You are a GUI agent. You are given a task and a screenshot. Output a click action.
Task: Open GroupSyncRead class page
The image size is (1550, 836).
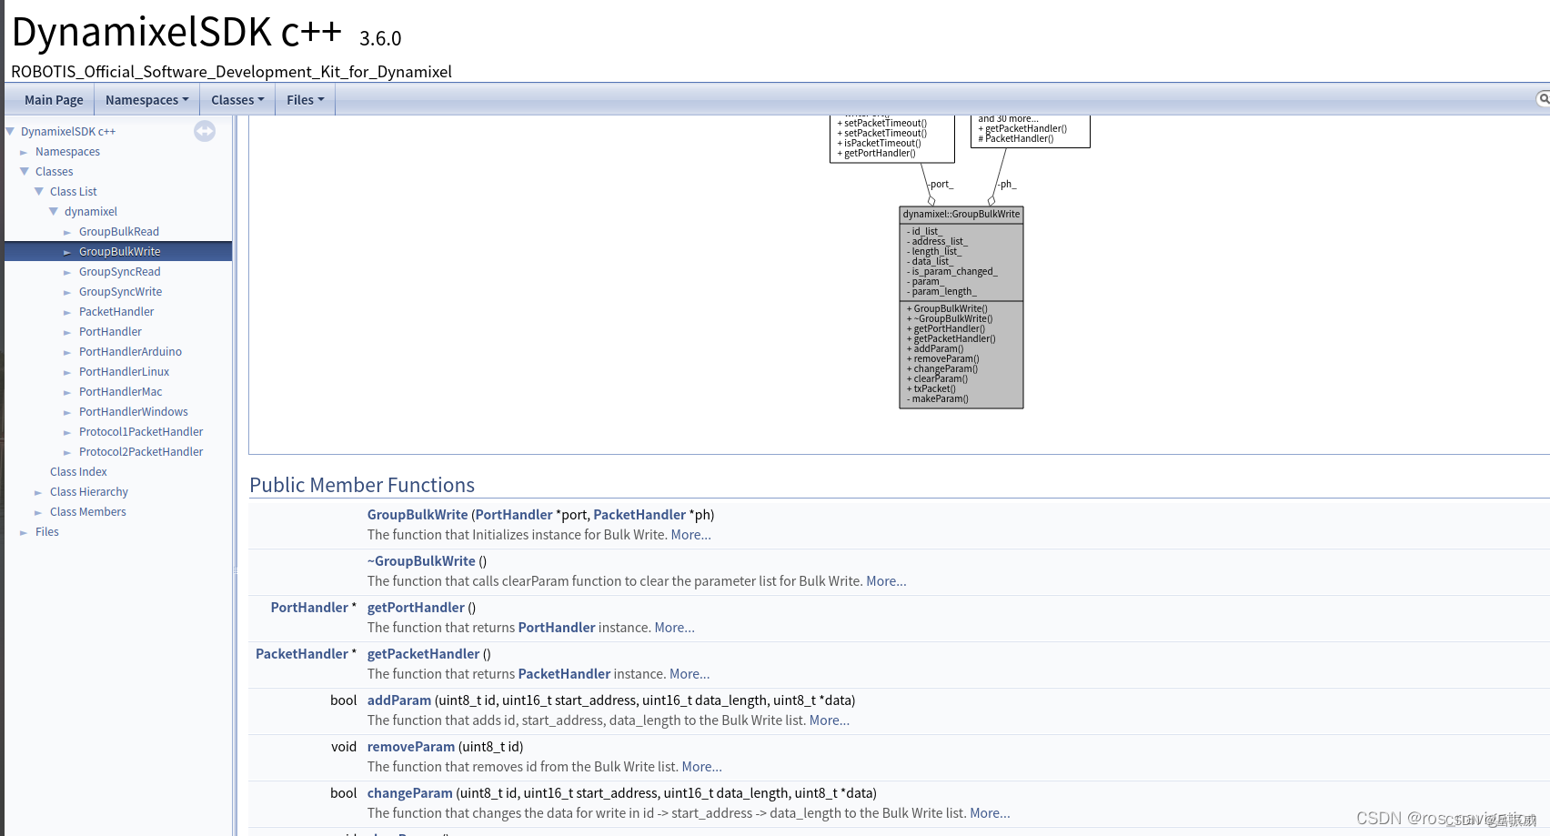[119, 272]
